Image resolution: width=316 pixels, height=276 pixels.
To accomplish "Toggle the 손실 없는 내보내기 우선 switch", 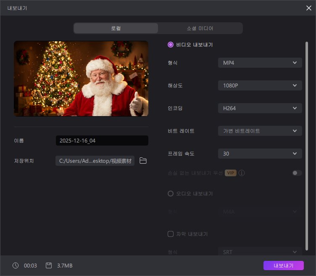I will pyautogui.click(x=297, y=173).
